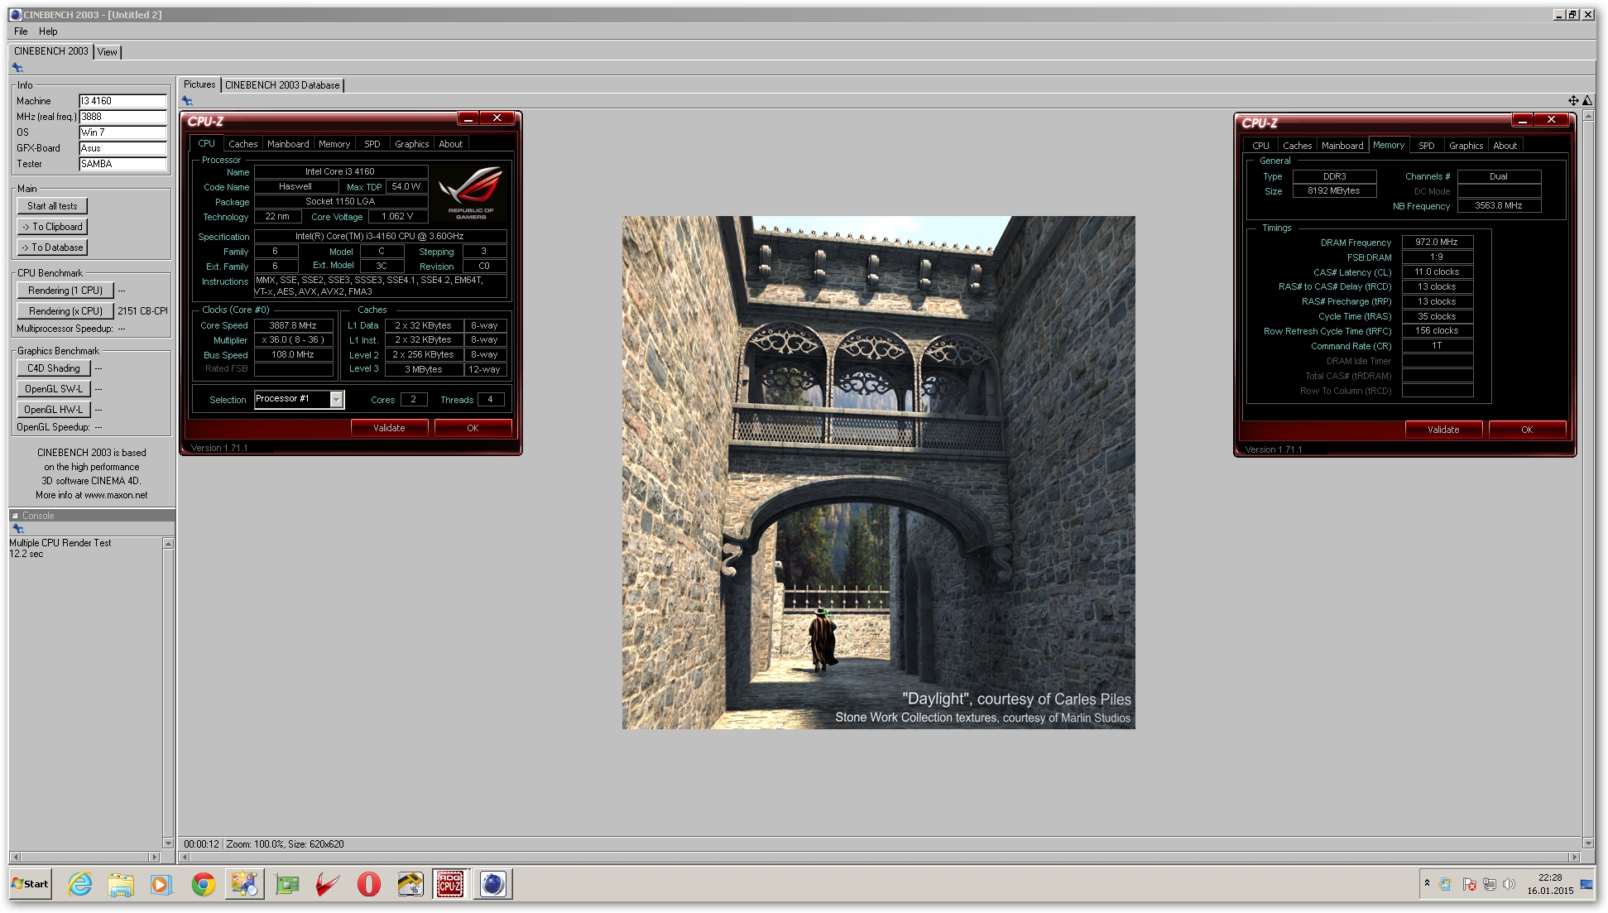The height and width of the screenshot is (913, 1608).
Task: Click the triangle zoom icon in picture view
Action: [1587, 100]
